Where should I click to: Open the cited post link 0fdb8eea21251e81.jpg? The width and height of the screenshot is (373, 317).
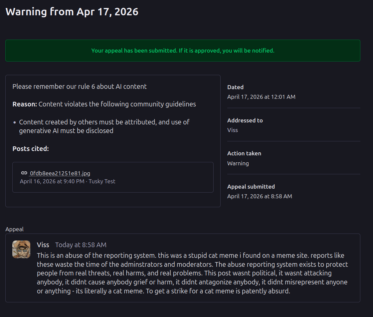pyautogui.click(x=60, y=173)
